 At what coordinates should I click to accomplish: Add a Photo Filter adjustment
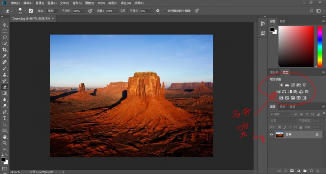[295, 92]
